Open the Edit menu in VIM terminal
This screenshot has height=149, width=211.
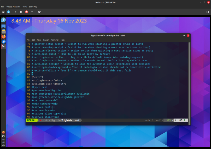coord(33,40)
